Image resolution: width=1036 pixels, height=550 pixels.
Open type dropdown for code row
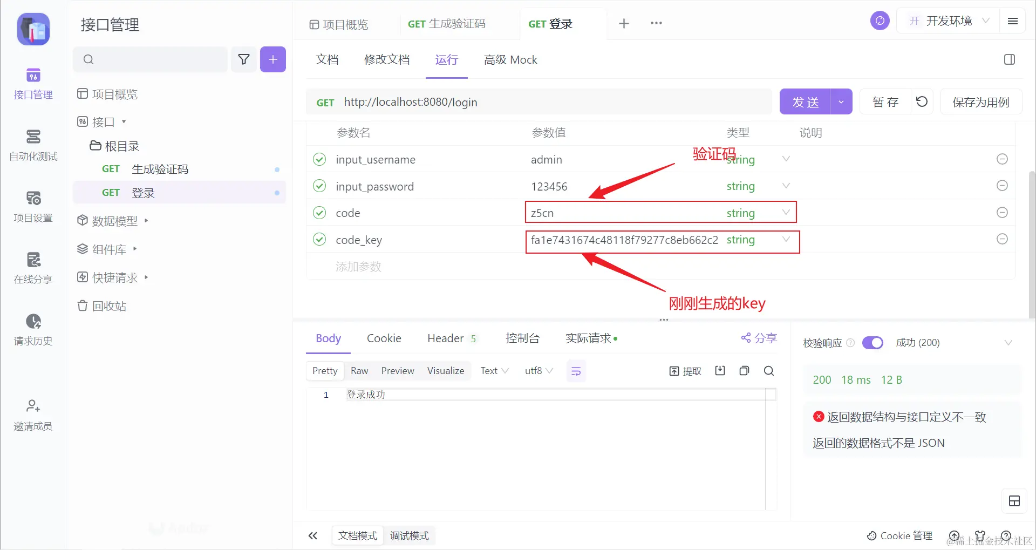[x=786, y=213]
